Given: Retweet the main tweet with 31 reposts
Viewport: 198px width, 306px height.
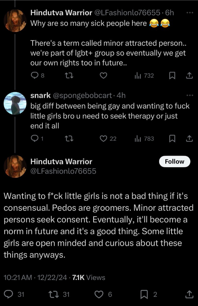Looking at the screenshot, I should pos(59,294).
